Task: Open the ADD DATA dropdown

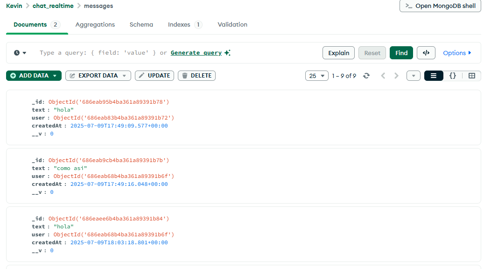Action: tap(34, 76)
